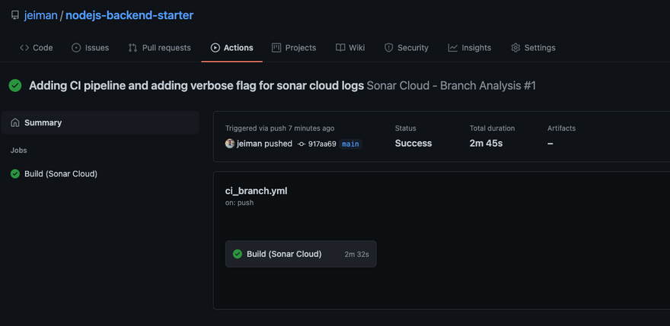This screenshot has height=326, width=670.
Task: Click green check in Build job card
Action: point(238,254)
